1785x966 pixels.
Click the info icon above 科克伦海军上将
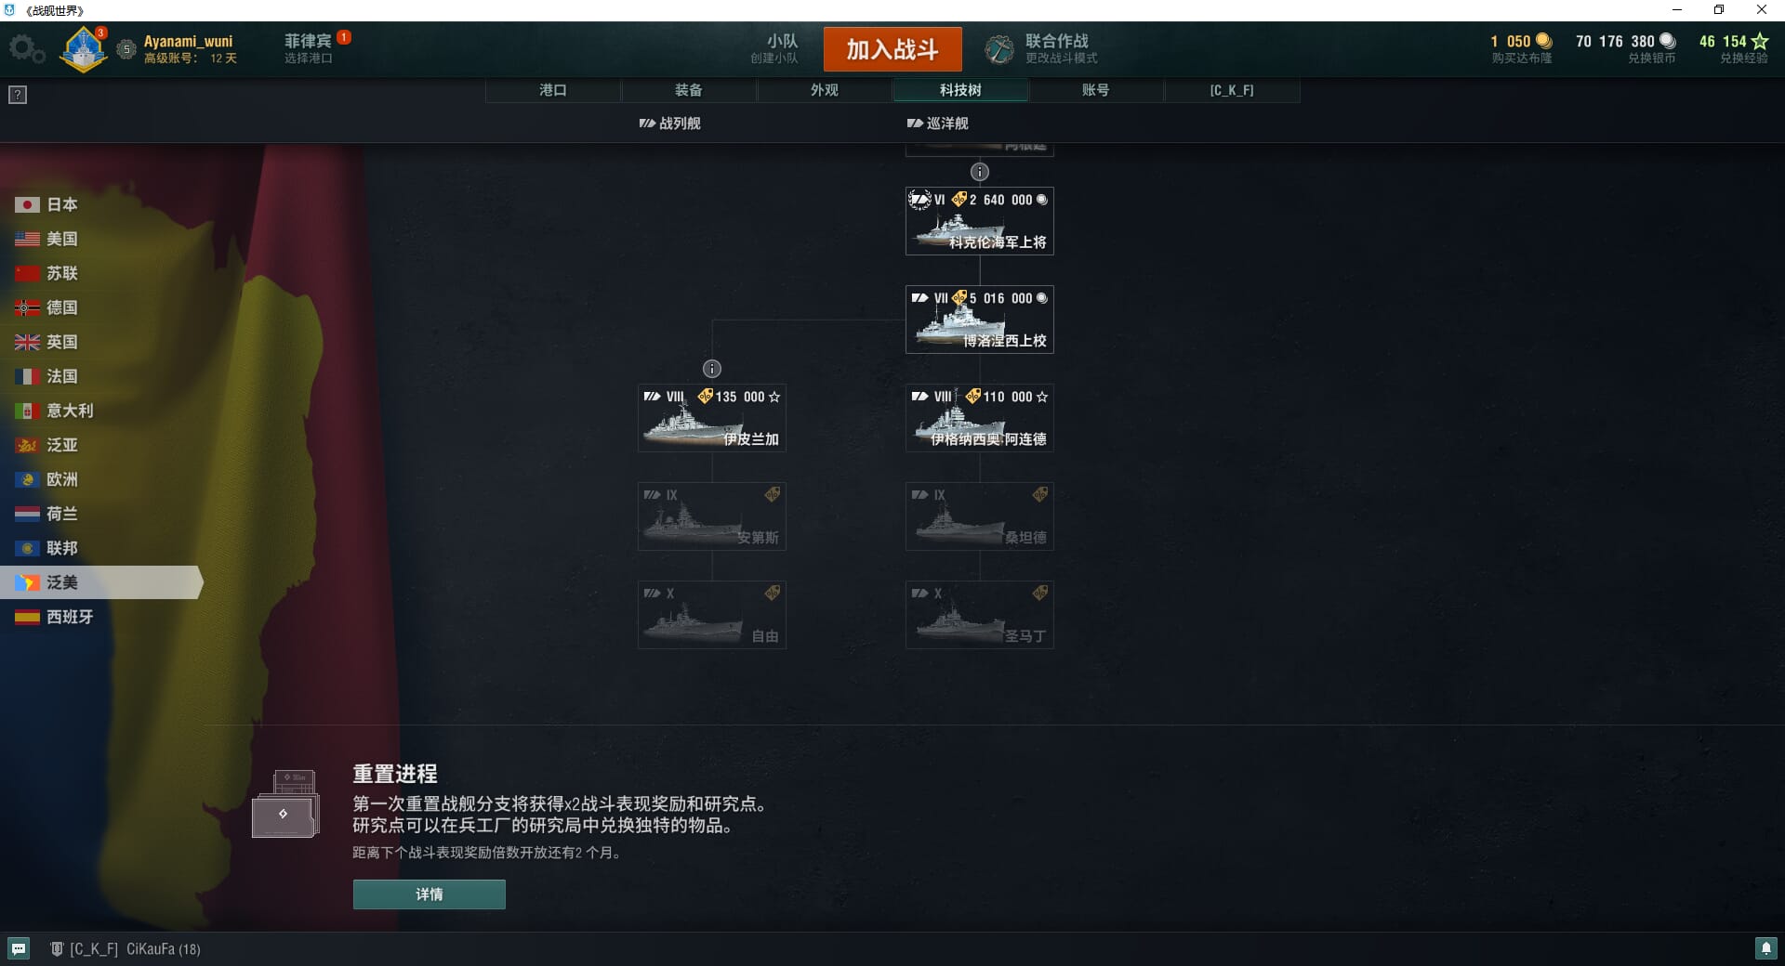click(x=980, y=172)
